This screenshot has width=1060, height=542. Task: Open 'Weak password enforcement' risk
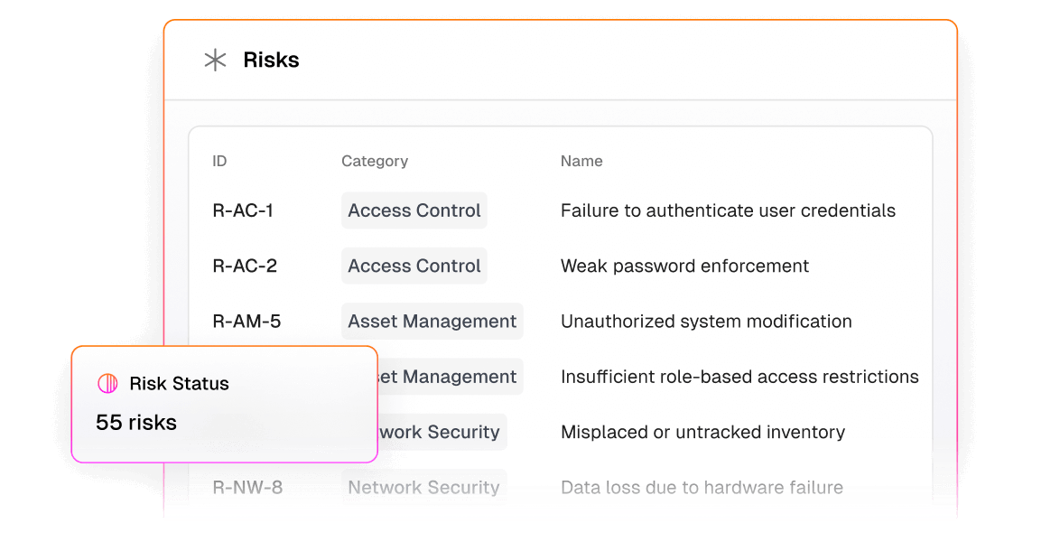coord(684,266)
